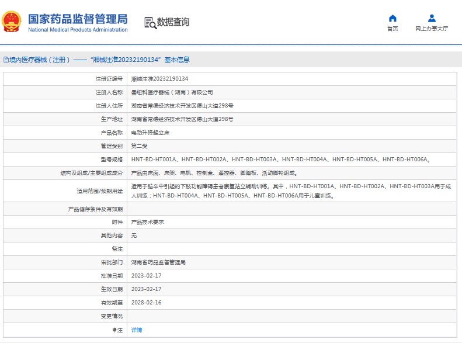Select registration number 湘械注准20232190134 value
Screen dimensions: 462x343
pos(159,79)
